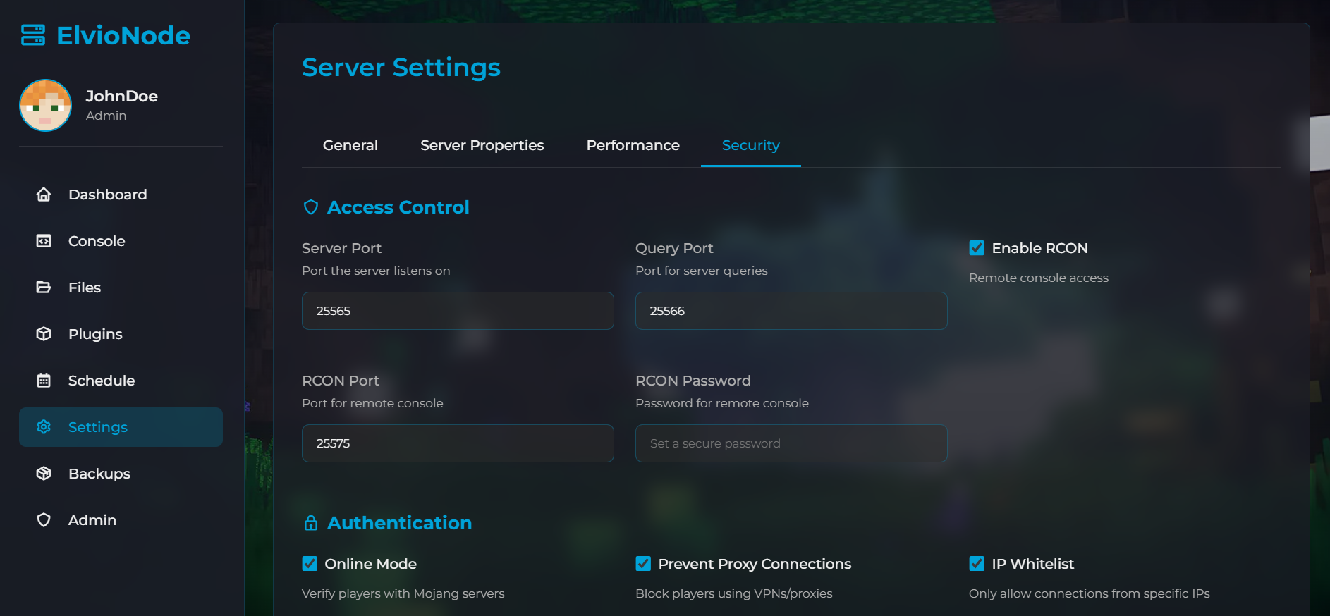1330x616 pixels.
Task: Click 'Only allow connections from specific IPs' text
Action: click(x=1090, y=593)
